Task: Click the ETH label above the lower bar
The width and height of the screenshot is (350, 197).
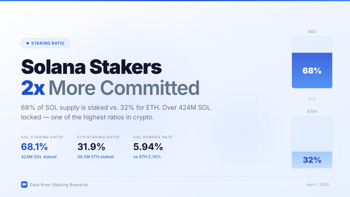Action: tap(312, 111)
